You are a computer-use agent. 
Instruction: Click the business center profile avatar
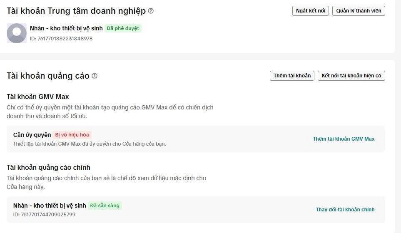pyautogui.click(x=17, y=33)
